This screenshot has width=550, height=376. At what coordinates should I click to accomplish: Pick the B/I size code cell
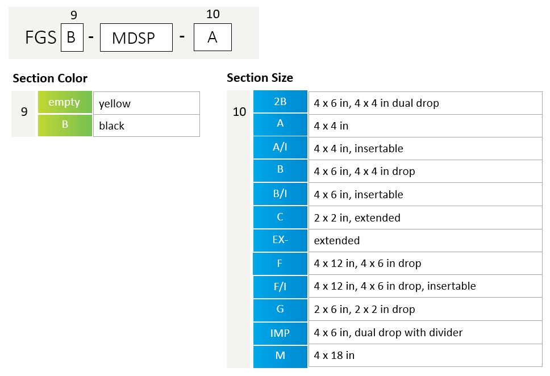(x=280, y=194)
